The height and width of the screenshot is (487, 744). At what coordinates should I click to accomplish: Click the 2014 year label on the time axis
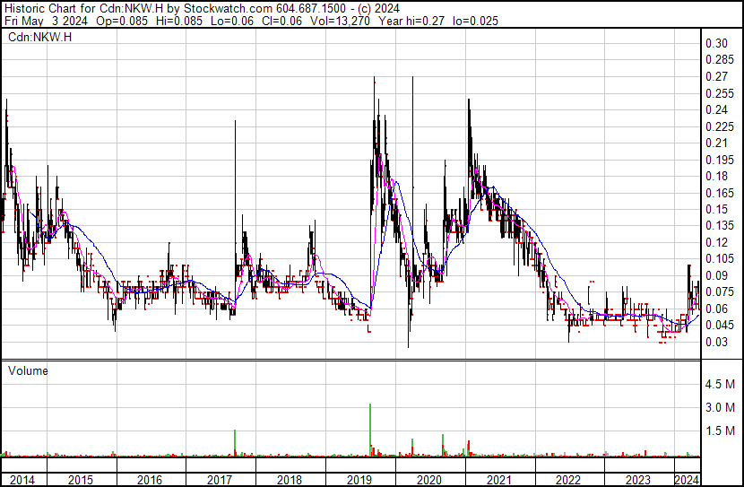coord(22,480)
